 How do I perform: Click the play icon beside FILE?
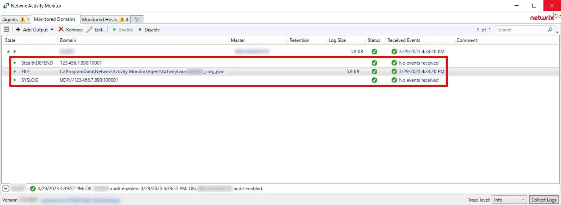pyautogui.click(x=15, y=71)
